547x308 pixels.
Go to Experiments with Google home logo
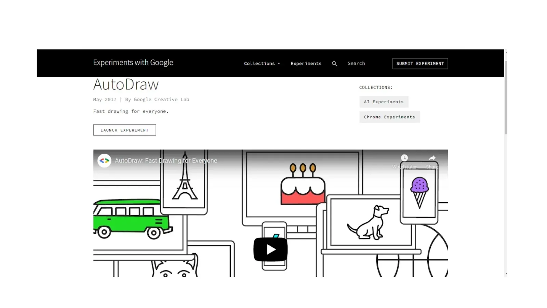(x=133, y=63)
